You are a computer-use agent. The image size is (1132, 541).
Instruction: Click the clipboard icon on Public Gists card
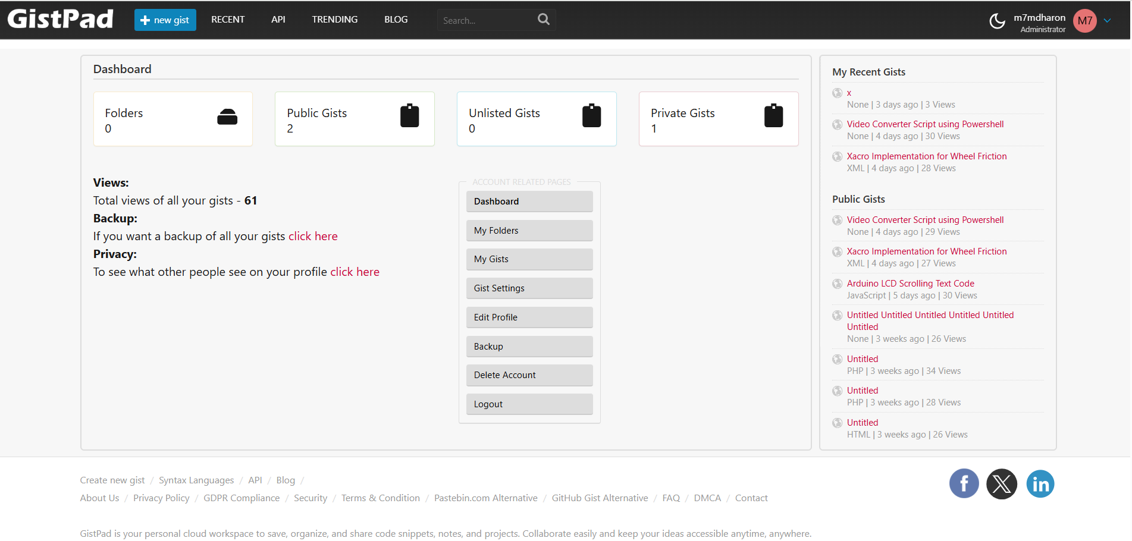(x=410, y=117)
